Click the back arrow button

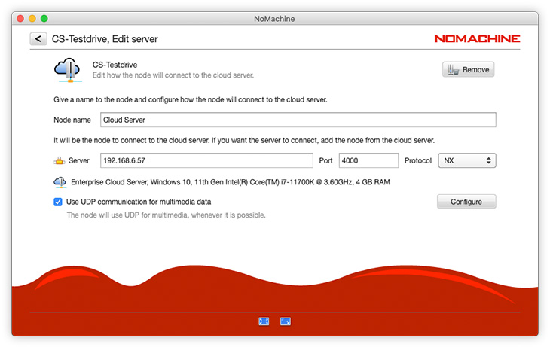coord(38,38)
